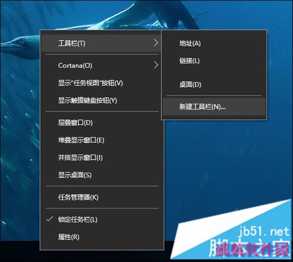Image resolution: width=293 pixels, height=262 pixels.
Task: Select 地址(A) toolbar option
Action: click(x=214, y=43)
